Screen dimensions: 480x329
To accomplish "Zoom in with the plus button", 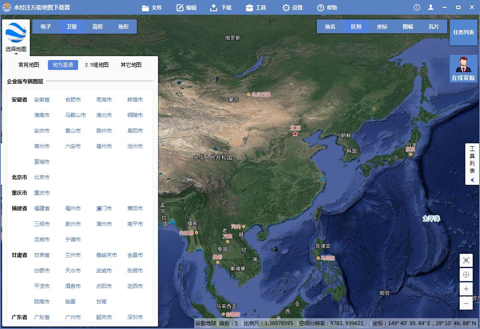I will pos(466,289).
